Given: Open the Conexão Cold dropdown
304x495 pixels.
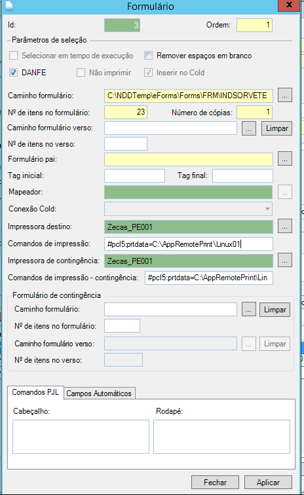Looking at the screenshot, I should point(188,209).
